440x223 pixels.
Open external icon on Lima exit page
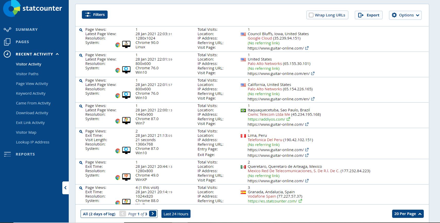(x=307, y=155)
